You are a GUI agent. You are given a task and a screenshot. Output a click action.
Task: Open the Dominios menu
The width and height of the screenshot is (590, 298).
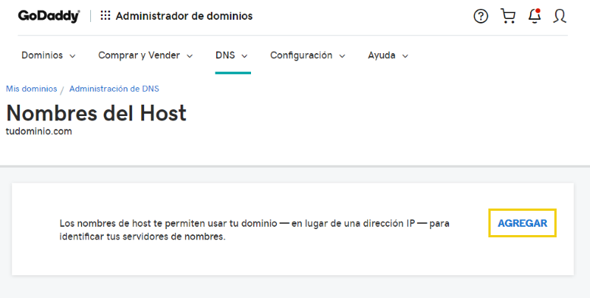[49, 55]
